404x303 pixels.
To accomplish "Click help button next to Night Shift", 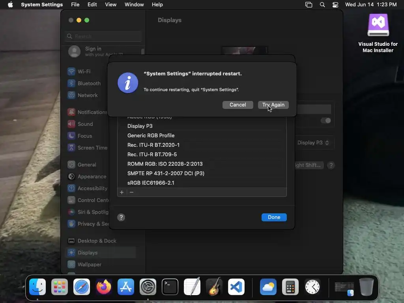I will point(331,165).
